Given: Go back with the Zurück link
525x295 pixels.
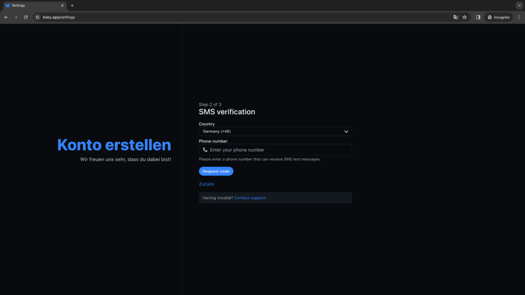Looking at the screenshot, I should tap(206, 184).
